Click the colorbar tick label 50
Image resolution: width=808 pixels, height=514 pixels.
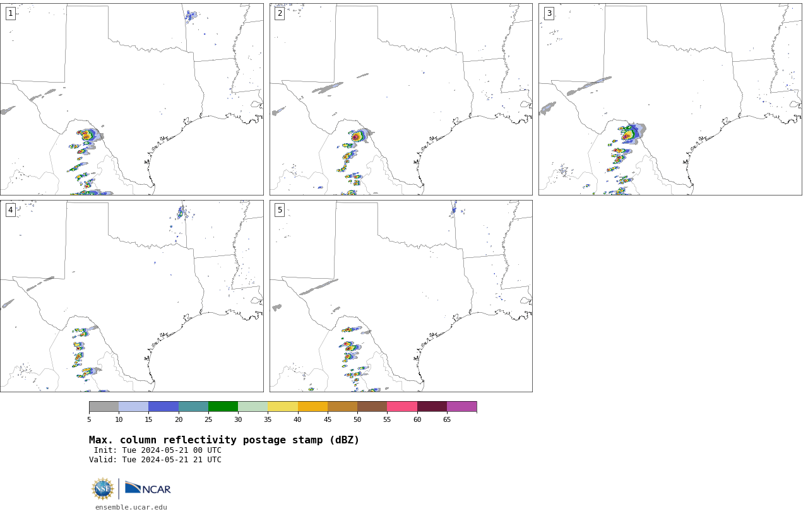pyautogui.click(x=357, y=420)
